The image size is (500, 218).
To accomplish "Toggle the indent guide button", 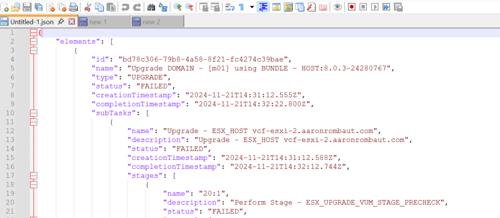I will coord(264,7).
